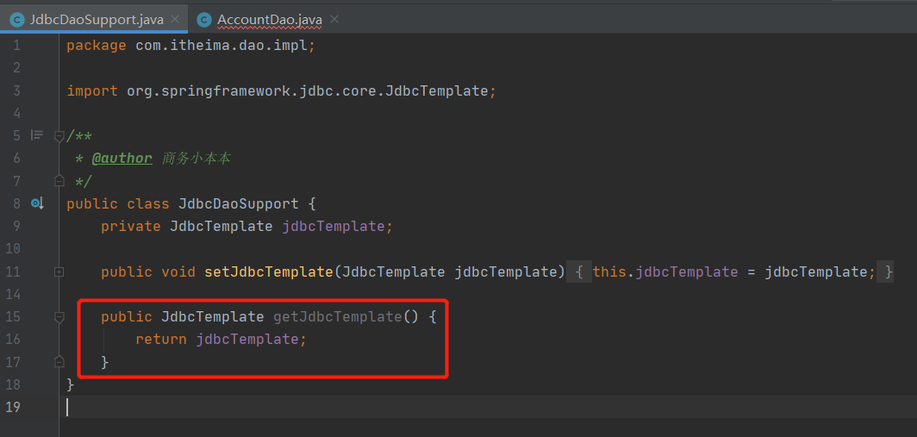The height and width of the screenshot is (437, 917).
Task: Click the this keyword on line 11
Action: pos(609,272)
